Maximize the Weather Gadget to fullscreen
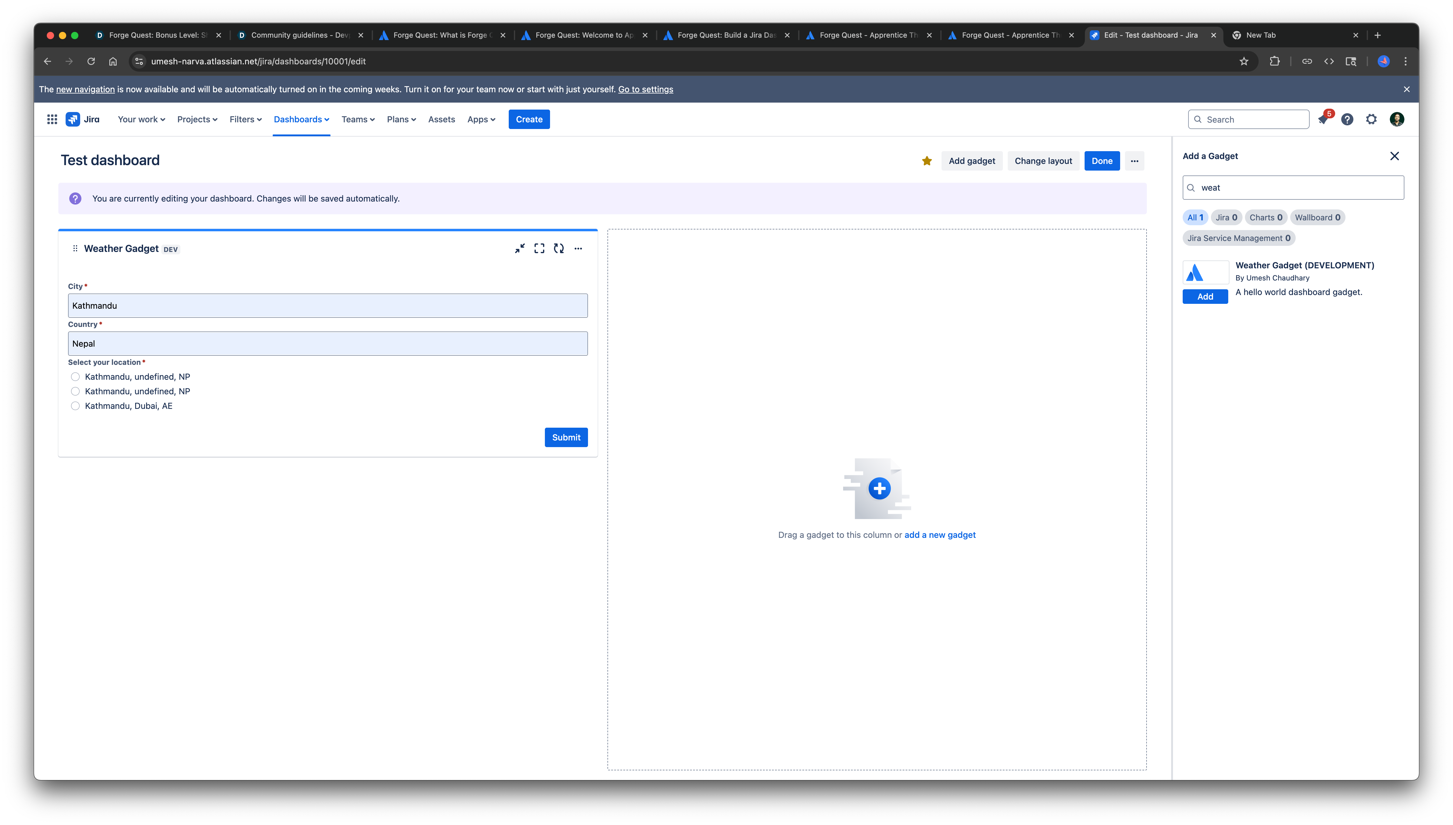 point(539,248)
